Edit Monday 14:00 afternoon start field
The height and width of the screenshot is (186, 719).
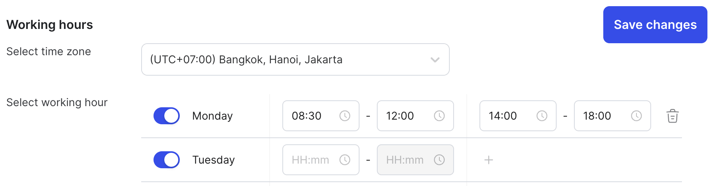click(x=518, y=116)
